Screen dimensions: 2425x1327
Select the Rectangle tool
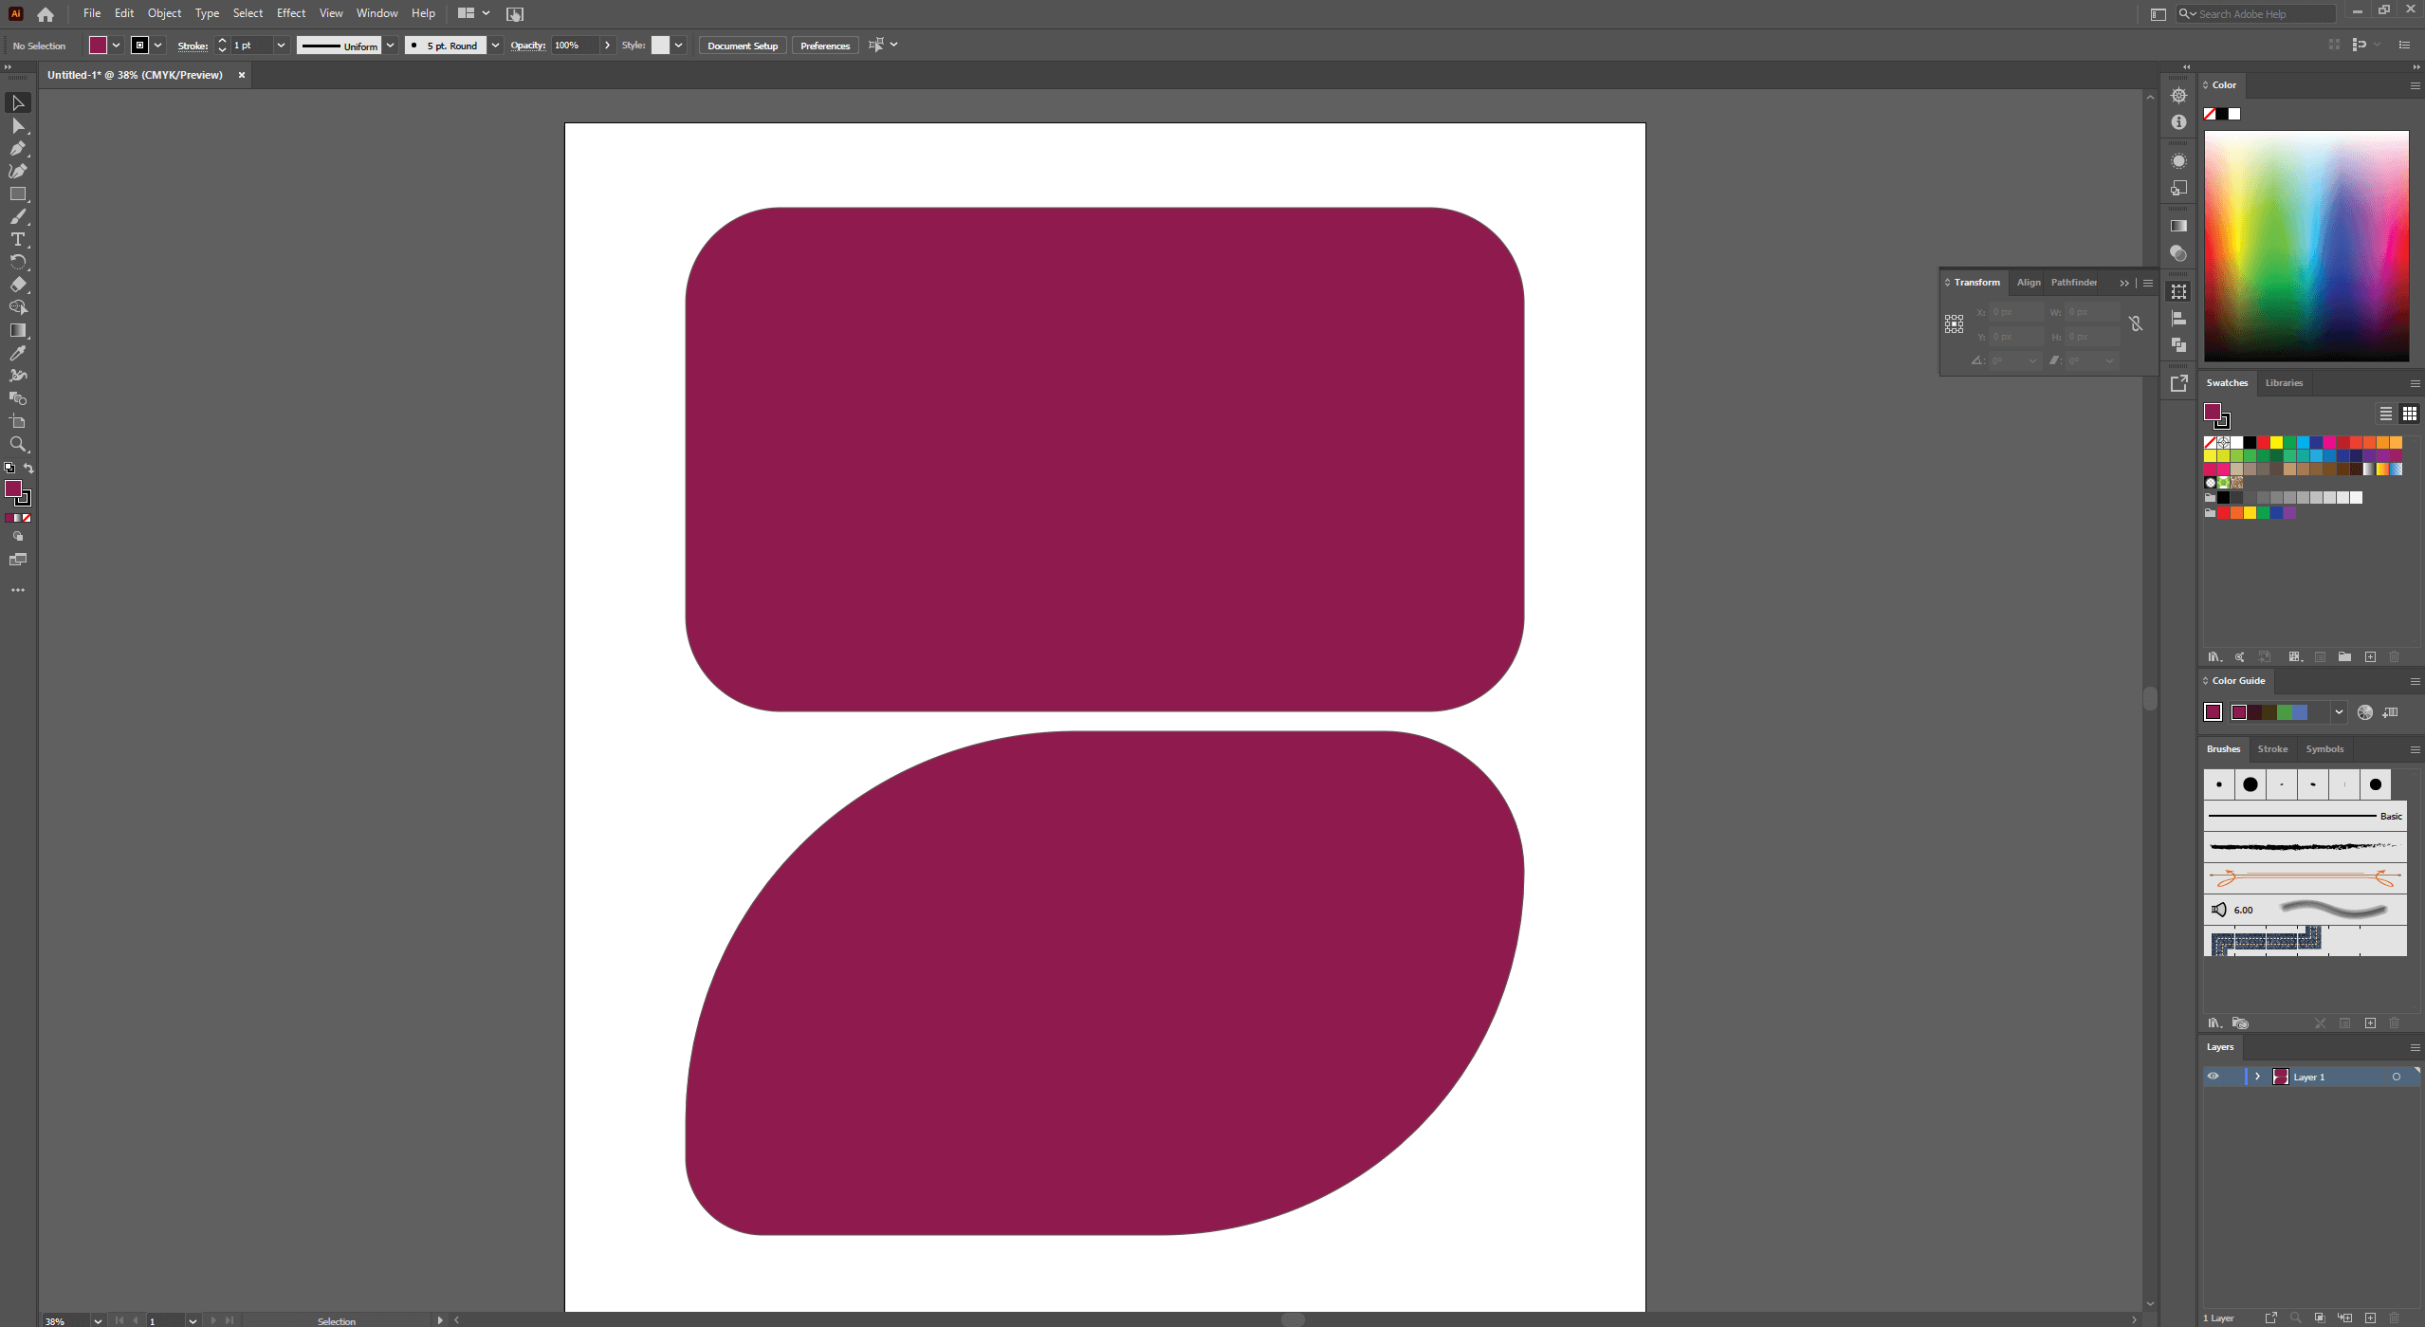17,194
